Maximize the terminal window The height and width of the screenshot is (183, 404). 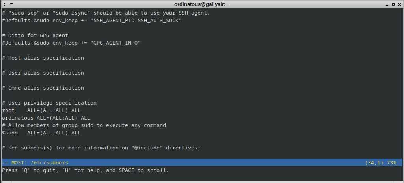point(393,4)
